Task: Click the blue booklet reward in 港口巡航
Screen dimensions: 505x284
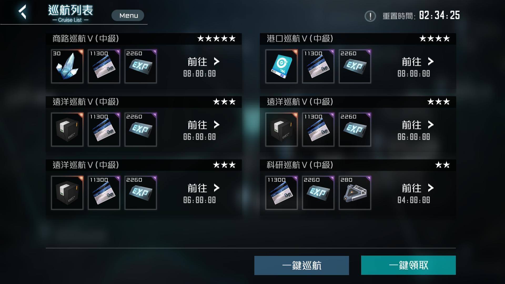Action: [x=281, y=66]
